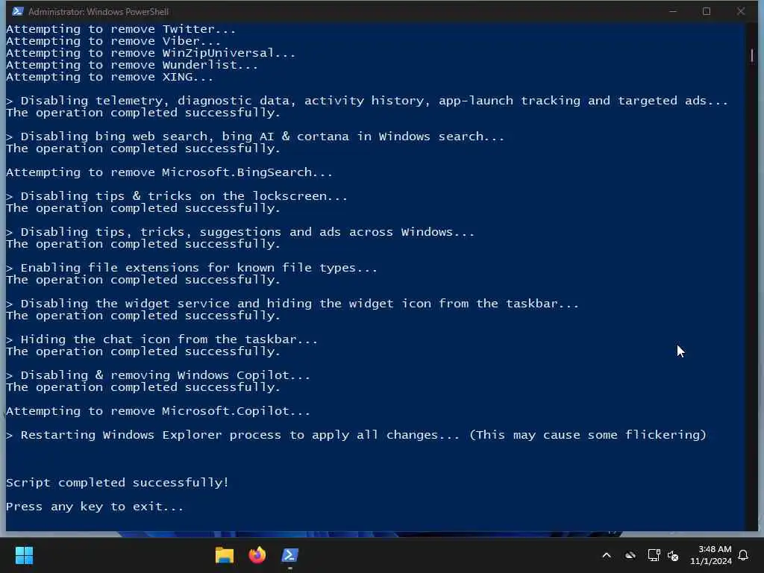The image size is (764, 573).
Task: Click the 'Disabling telemetry, diagnostic data' line
Action: point(367,101)
